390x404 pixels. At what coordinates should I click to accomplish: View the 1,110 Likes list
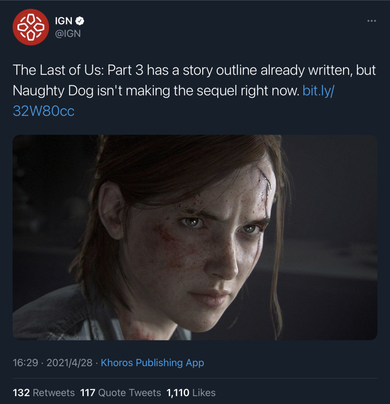(191, 393)
